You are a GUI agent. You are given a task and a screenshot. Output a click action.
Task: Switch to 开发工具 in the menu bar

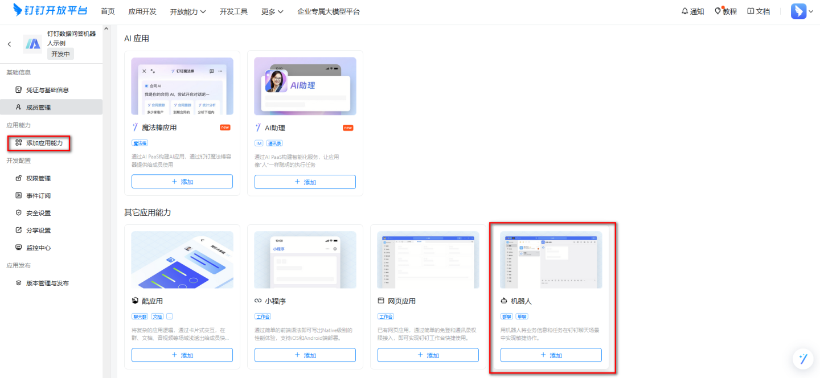pyautogui.click(x=233, y=11)
